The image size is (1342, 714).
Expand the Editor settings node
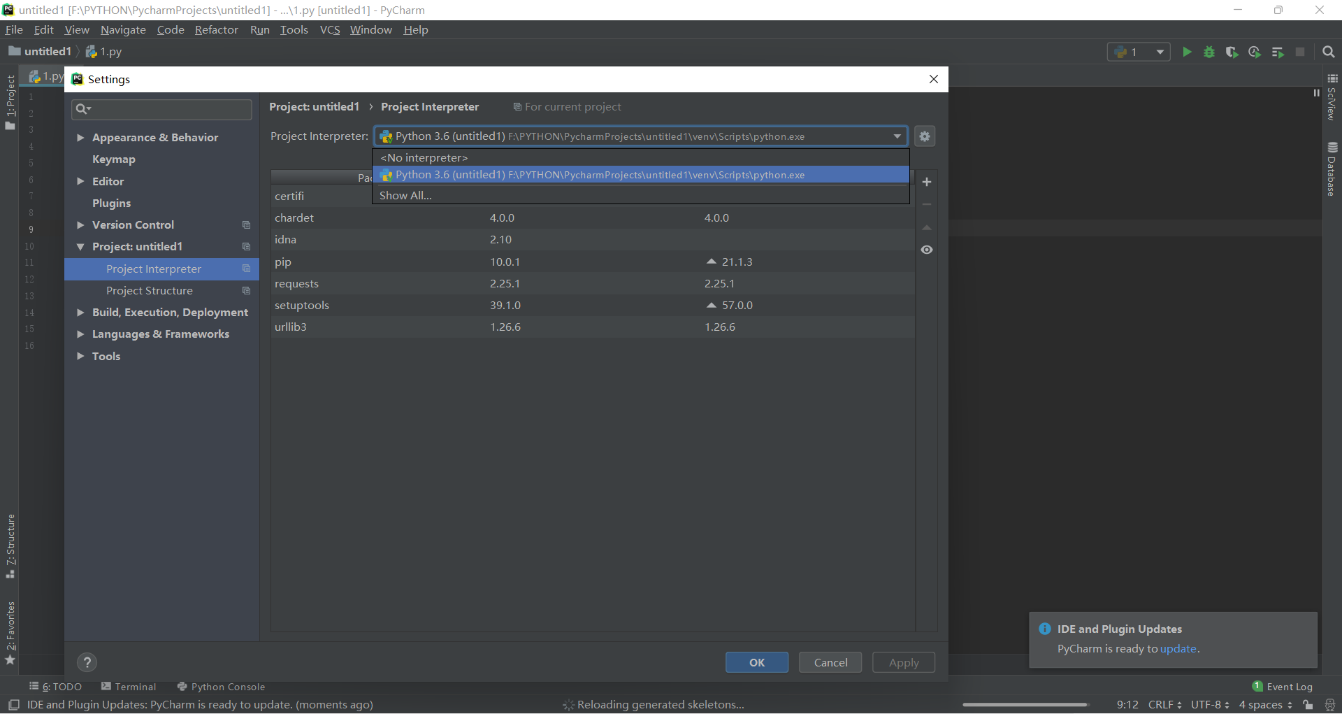click(80, 181)
